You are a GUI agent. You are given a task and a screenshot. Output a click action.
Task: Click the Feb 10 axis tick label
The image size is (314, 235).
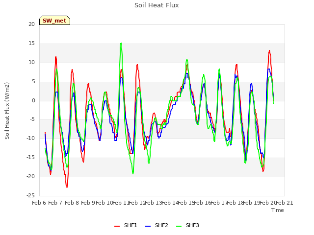105,203
